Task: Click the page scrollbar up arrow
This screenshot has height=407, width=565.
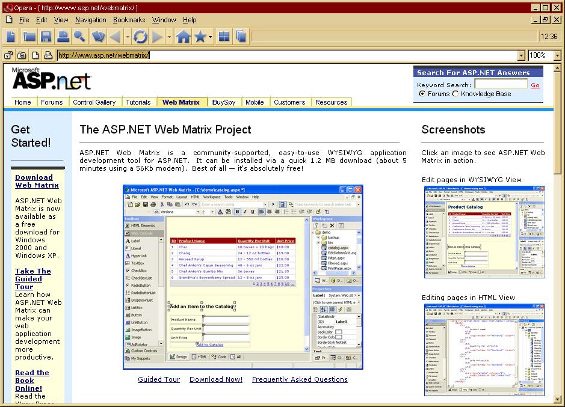Action: click(557, 68)
